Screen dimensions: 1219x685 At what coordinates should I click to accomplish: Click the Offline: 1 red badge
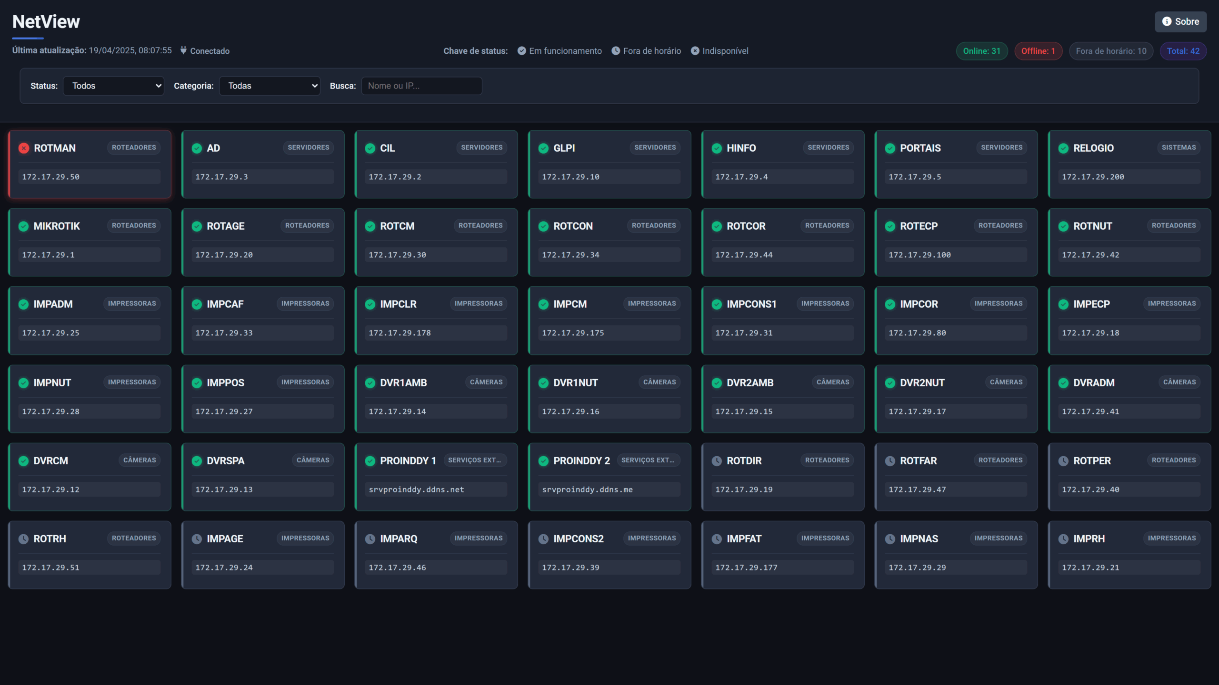point(1038,51)
